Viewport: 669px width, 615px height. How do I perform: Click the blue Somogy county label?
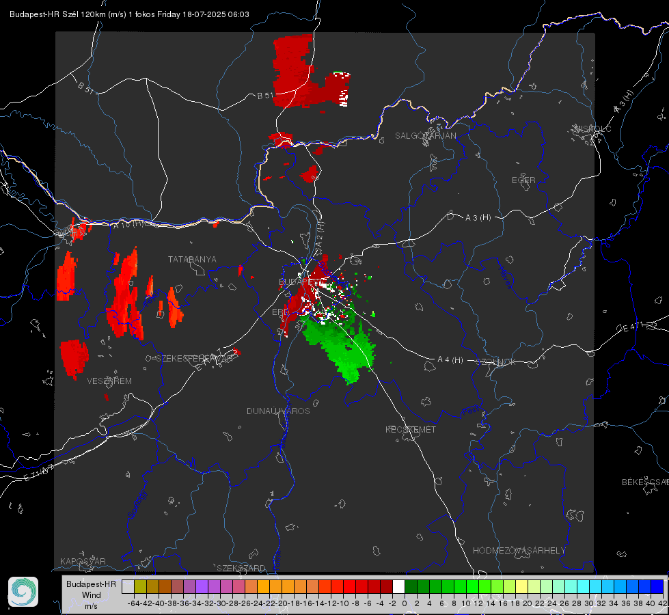click(x=137, y=504)
